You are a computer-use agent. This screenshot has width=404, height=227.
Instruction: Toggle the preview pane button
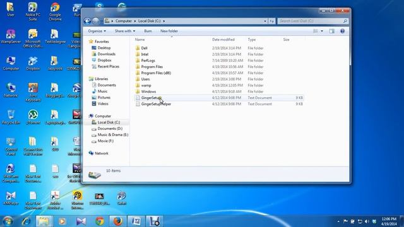[x=332, y=31]
